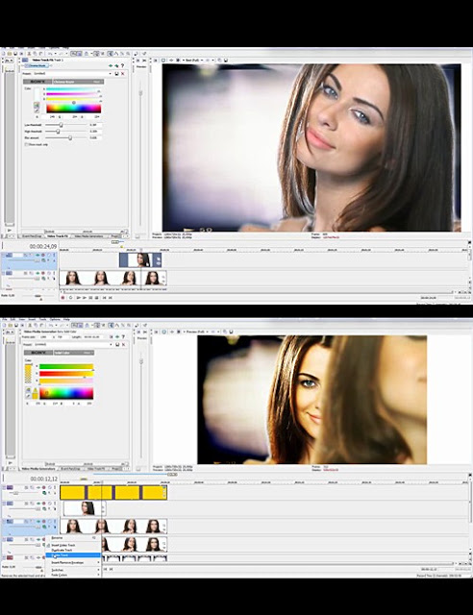Image resolution: width=473 pixels, height=615 pixels.
Task: Click New project icon in upper window toolbar
Action: (4, 54)
